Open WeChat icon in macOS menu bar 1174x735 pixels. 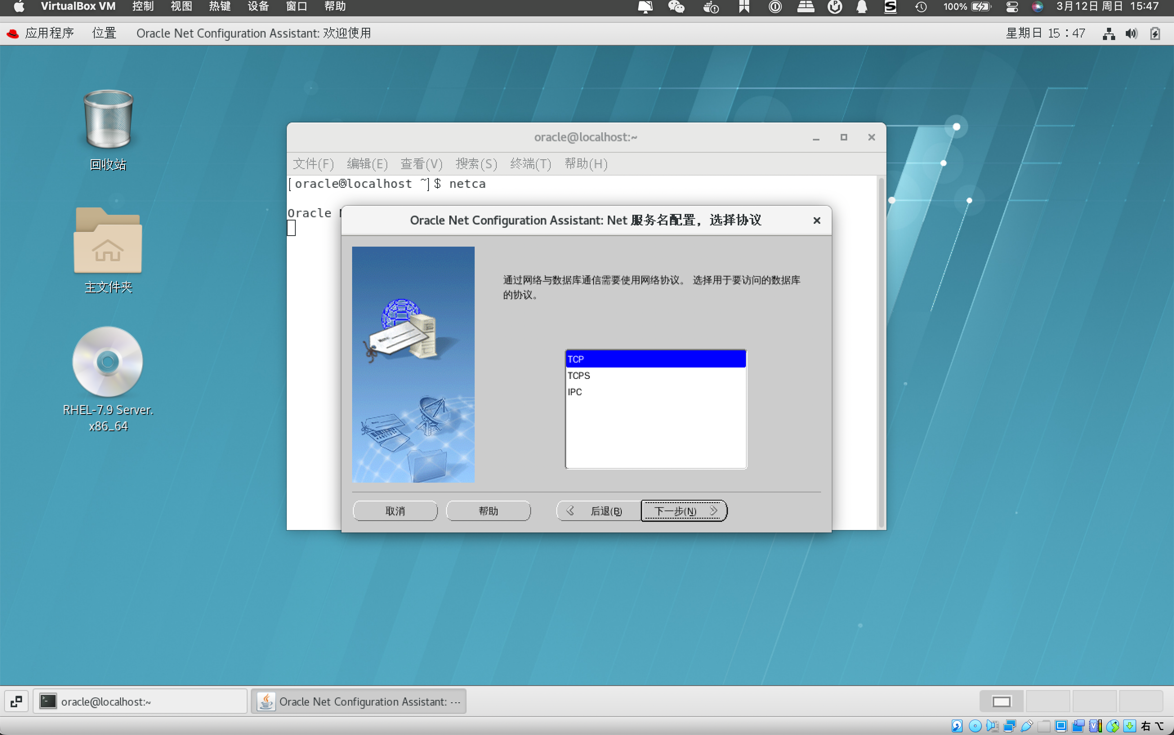pos(676,7)
